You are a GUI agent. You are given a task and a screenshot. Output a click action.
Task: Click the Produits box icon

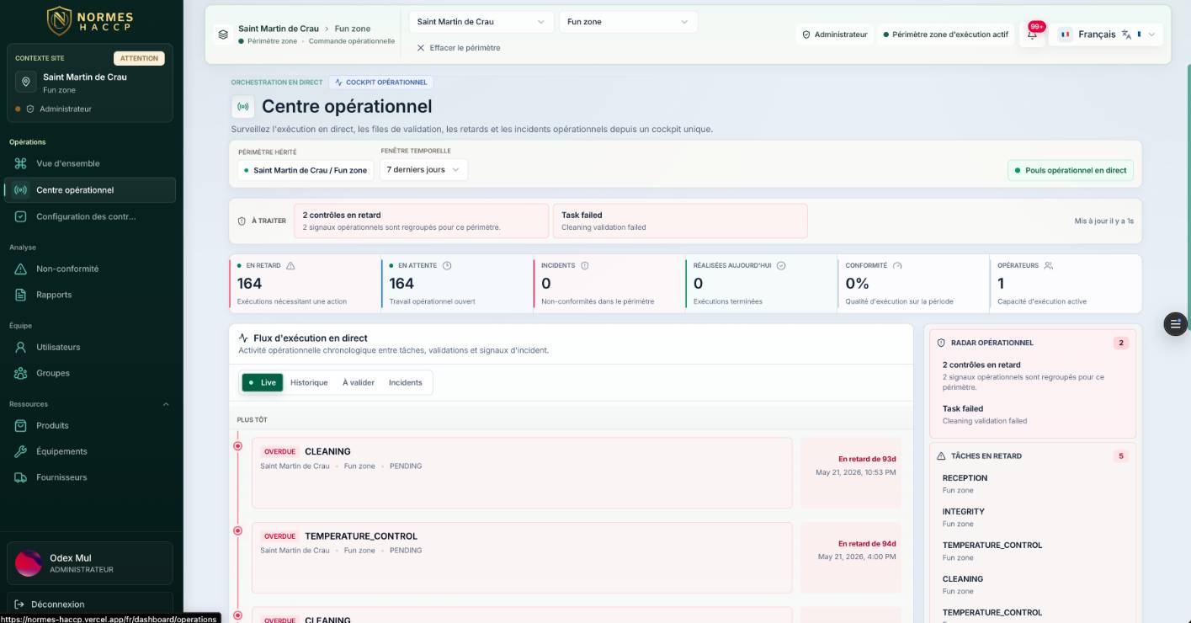click(21, 425)
